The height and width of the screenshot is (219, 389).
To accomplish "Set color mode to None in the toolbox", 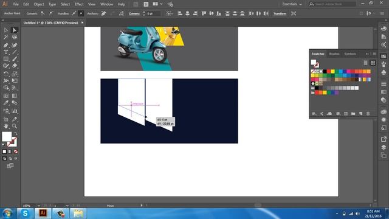I will coord(16,151).
